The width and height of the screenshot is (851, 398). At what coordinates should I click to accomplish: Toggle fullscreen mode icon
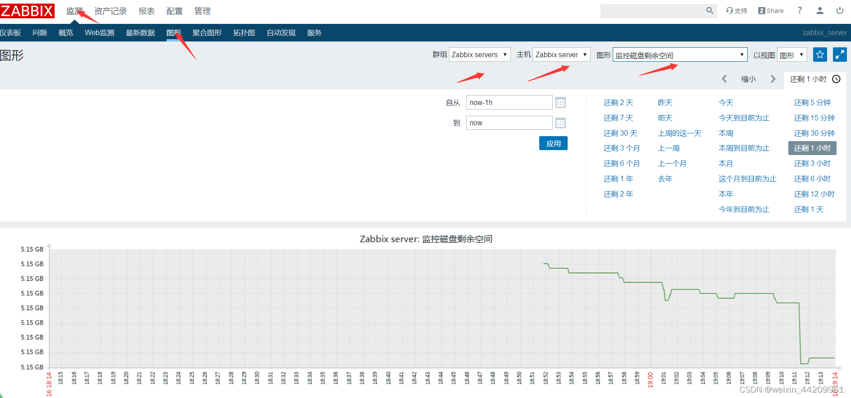(x=840, y=55)
